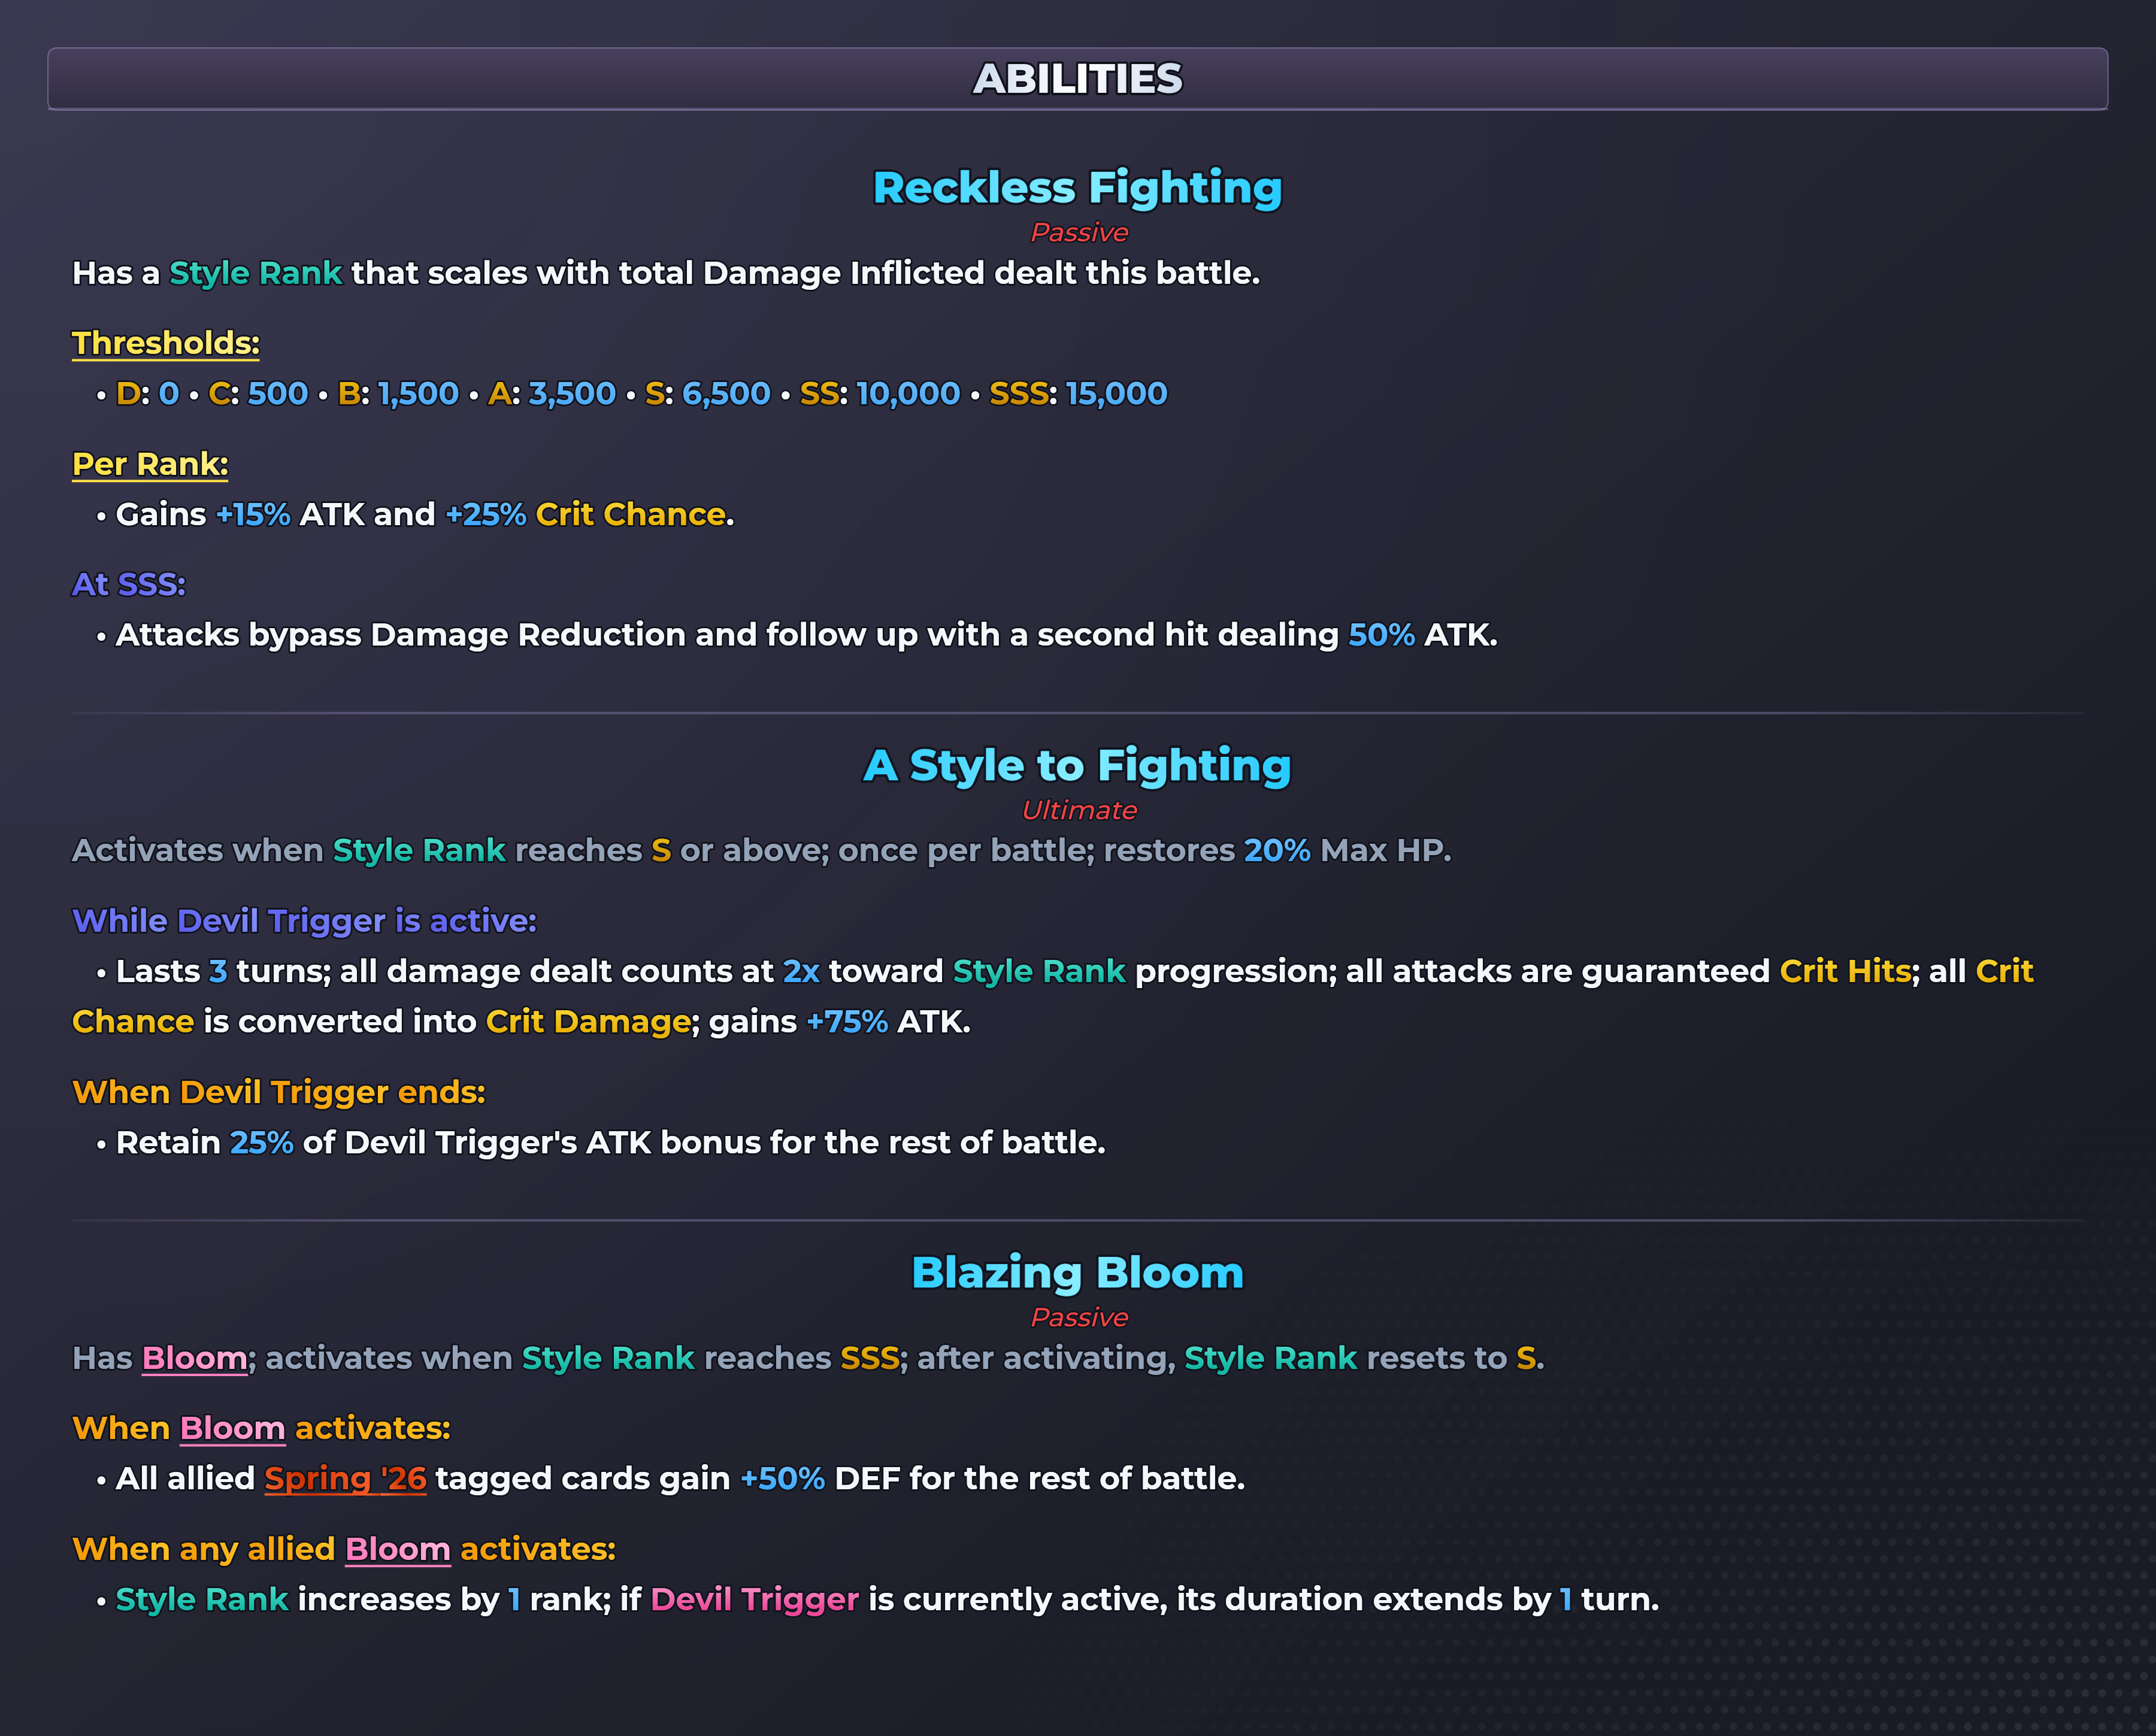
Task: Open the Bloom link in 'When Bloom activates'
Action: point(233,1428)
